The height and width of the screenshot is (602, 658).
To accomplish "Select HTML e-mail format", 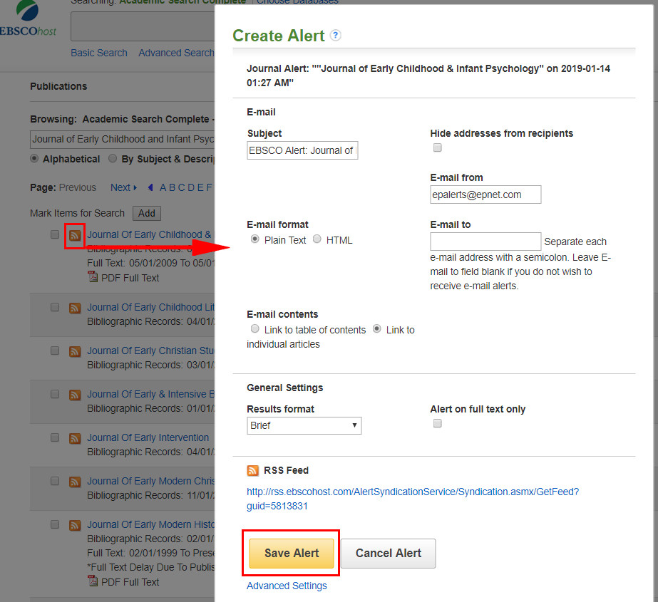I will (x=317, y=239).
